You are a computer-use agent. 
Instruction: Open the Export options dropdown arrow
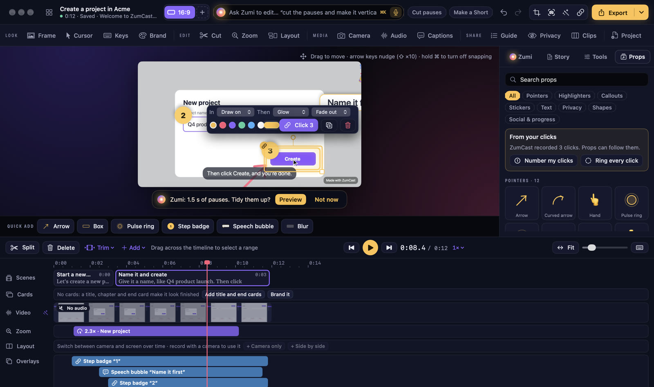(x=641, y=12)
